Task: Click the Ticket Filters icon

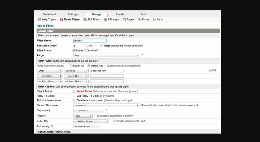Action: 61,19
